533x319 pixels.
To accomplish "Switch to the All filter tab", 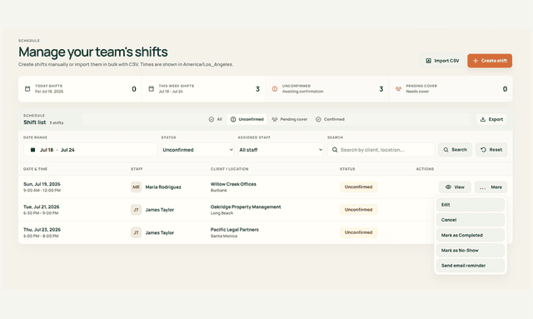I will point(216,119).
